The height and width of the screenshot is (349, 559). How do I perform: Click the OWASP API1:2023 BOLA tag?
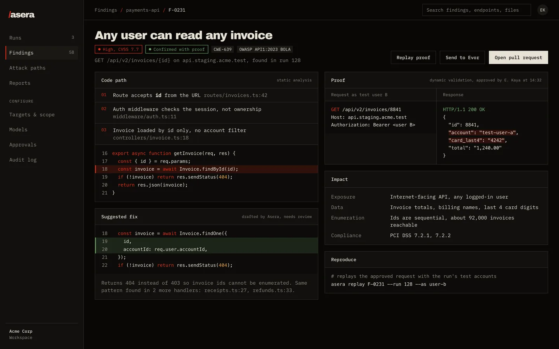tap(265, 49)
